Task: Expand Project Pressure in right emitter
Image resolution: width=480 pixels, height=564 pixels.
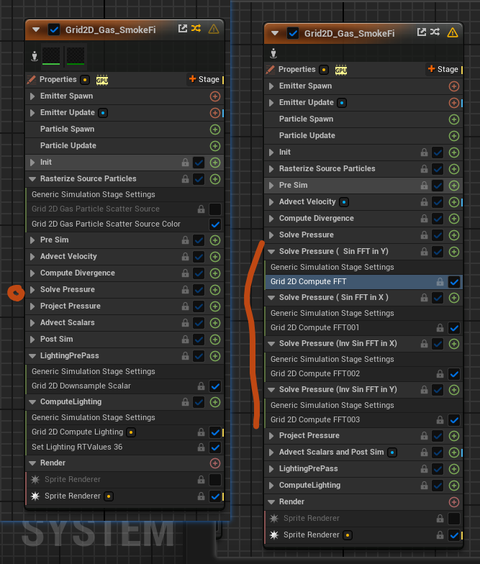Action: pos(271,436)
